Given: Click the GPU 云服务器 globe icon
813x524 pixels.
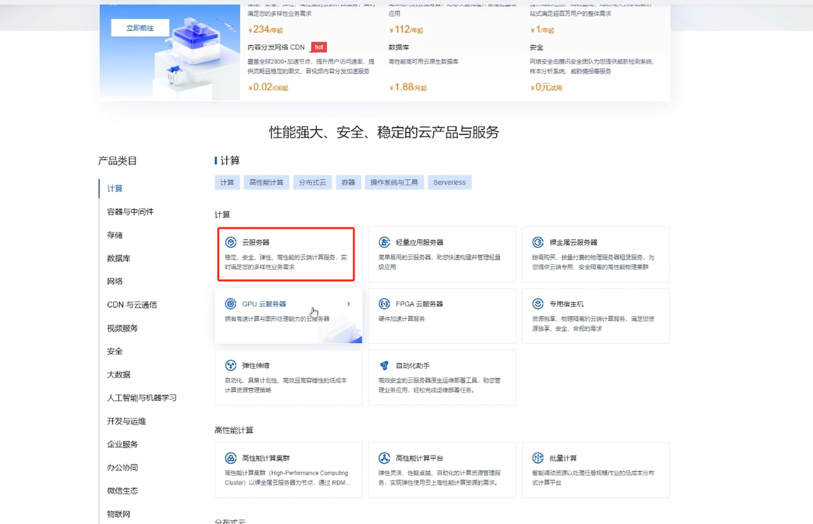Looking at the screenshot, I should pyautogui.click(x=231, y=304).
